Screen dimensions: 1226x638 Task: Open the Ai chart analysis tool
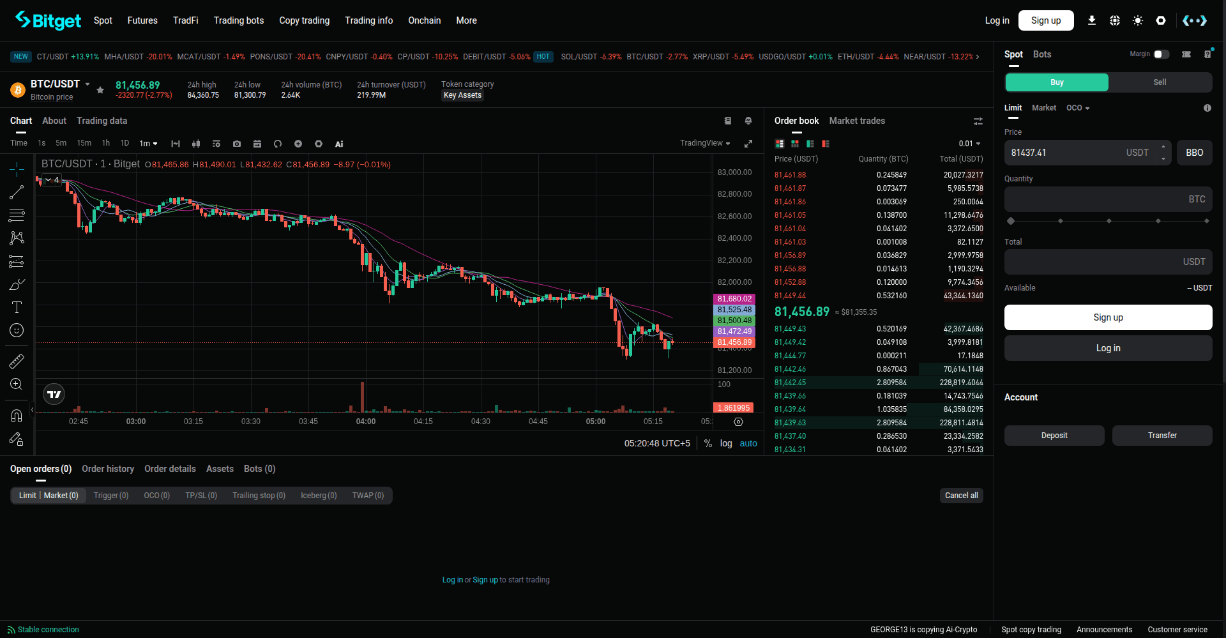(x=339, y=144)
